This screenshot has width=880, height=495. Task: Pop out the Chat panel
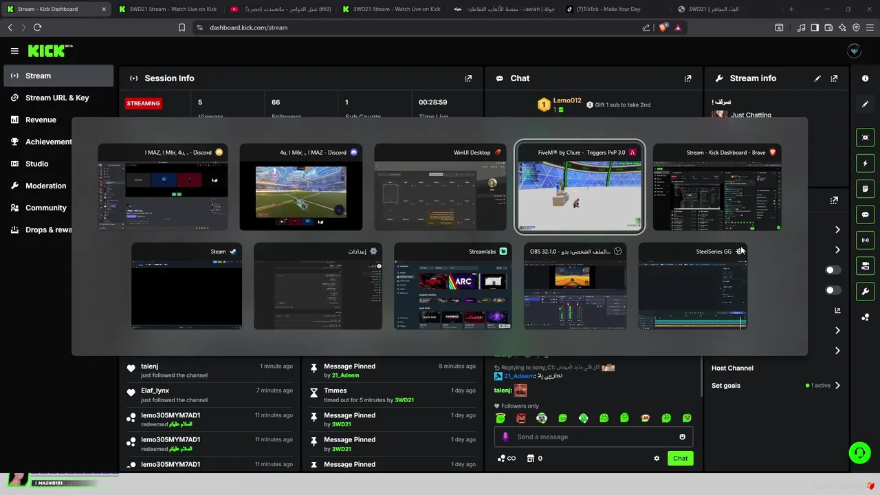click(687, 78)
